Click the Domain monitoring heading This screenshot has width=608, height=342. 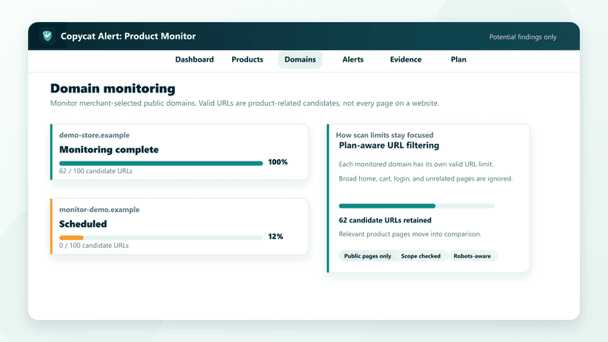tap(112, 88)
